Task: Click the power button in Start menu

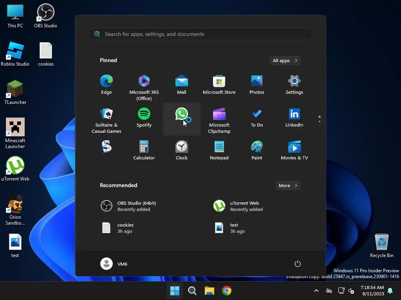Action: (298, 264)
